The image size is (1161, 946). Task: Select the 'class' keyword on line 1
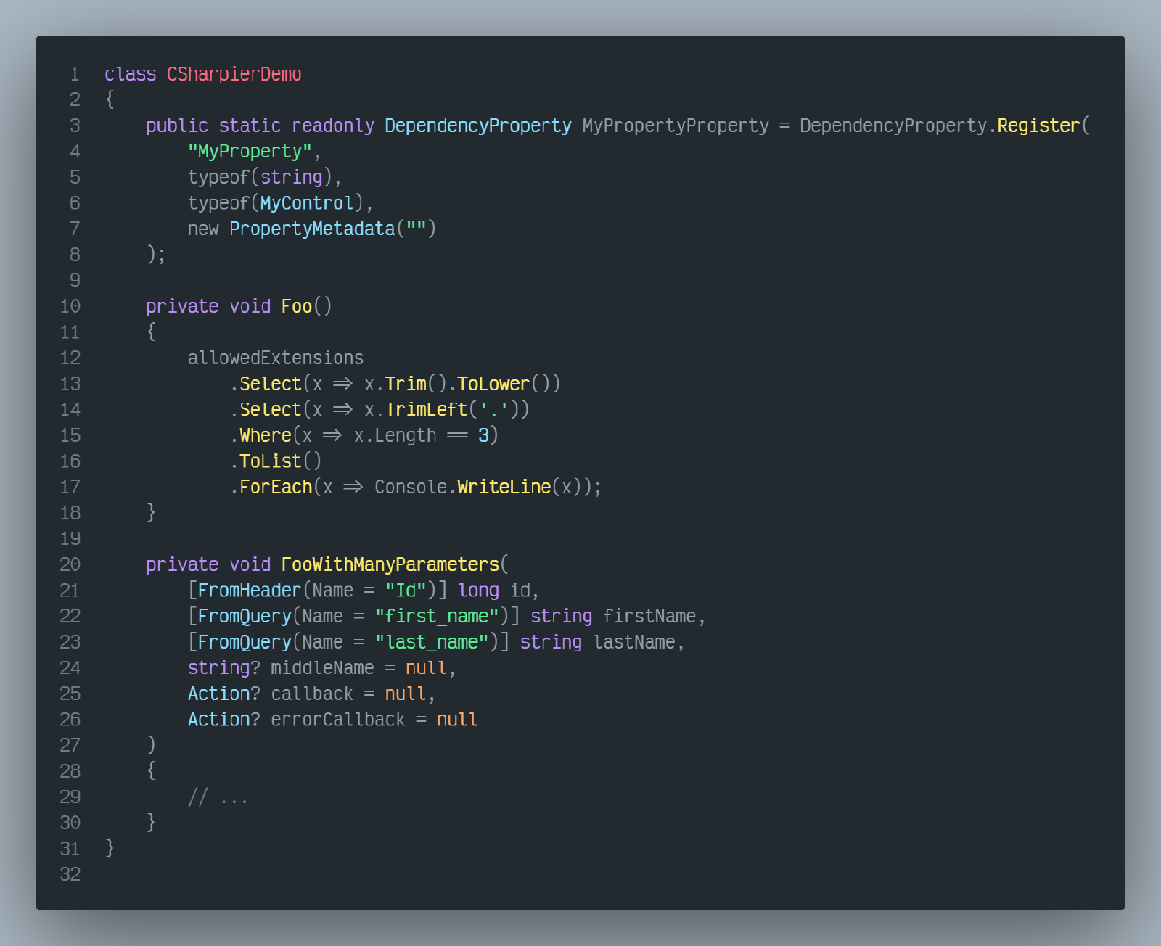(131, 75)
